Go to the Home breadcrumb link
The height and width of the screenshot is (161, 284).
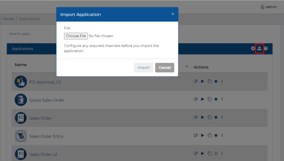pyautogui.click(x=9, y=19)
